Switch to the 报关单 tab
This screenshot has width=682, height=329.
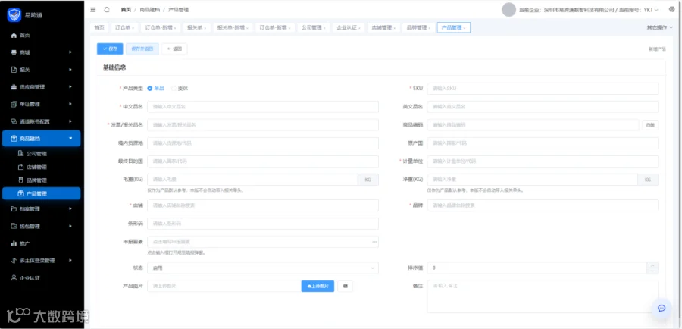(196, 27)
